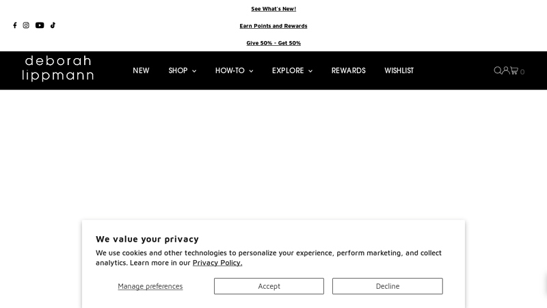Expand the HOW-TO dropdown menu
547x308 pixels.
(234, 70)
